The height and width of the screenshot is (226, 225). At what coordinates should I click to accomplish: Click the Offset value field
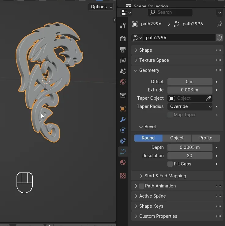point(190,82)
